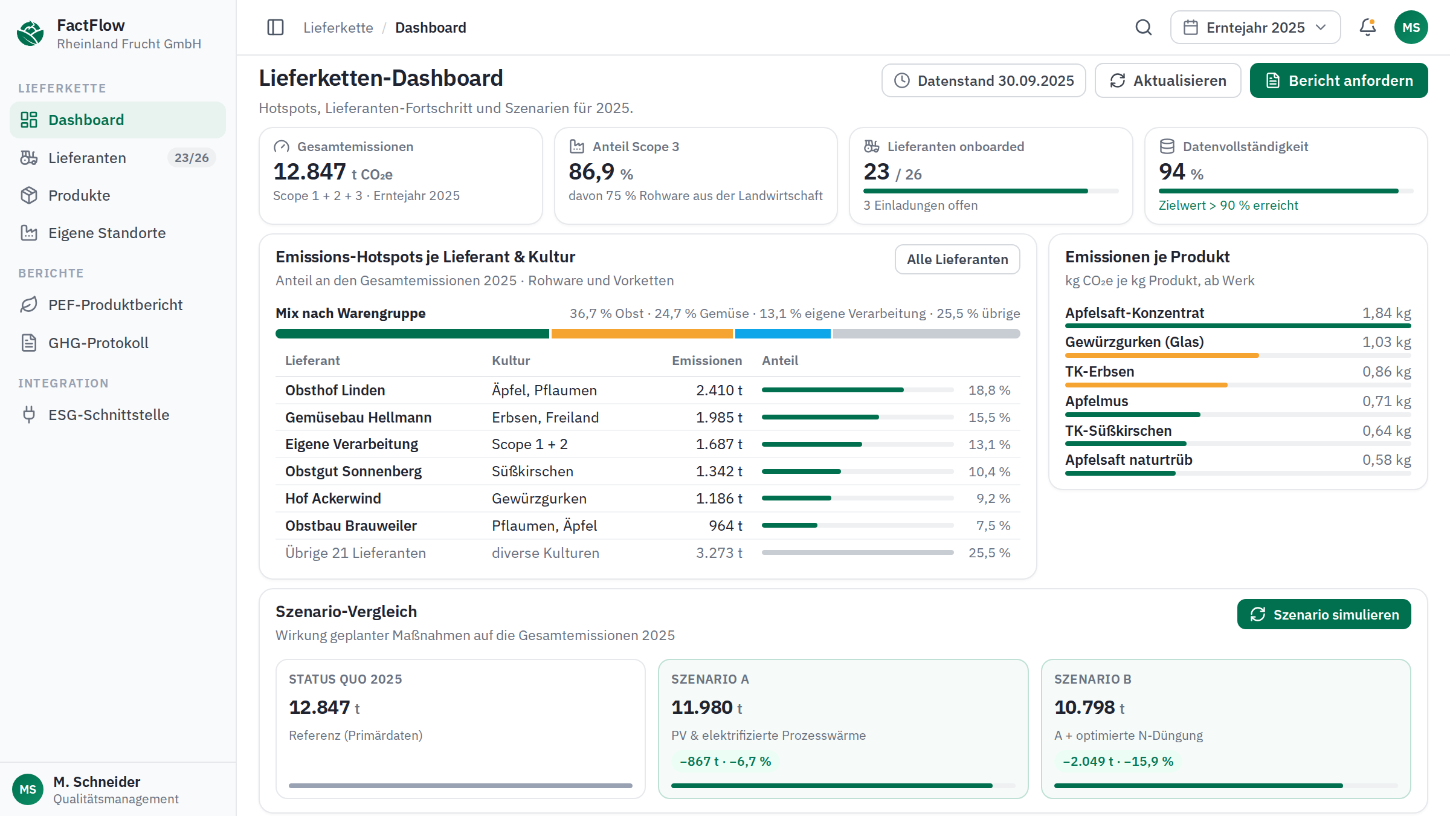Open Erntejahr 2025 dropdown
The width and height of the screenshot is (1450, 816).
pos(1255,27)
